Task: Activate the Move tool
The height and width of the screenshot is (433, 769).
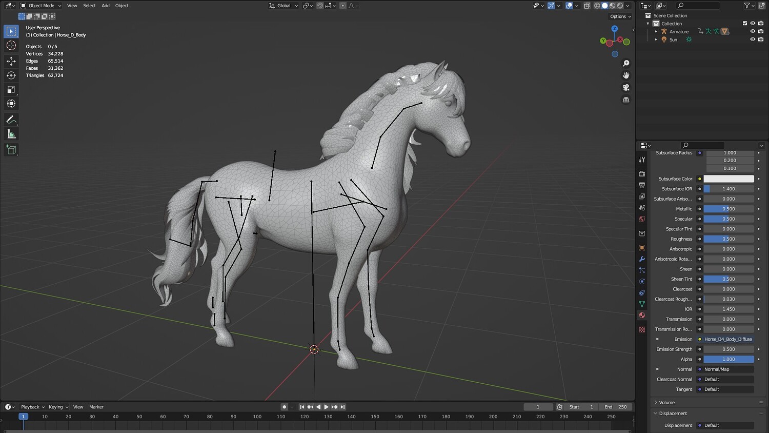Action: [x=11, y=61]
